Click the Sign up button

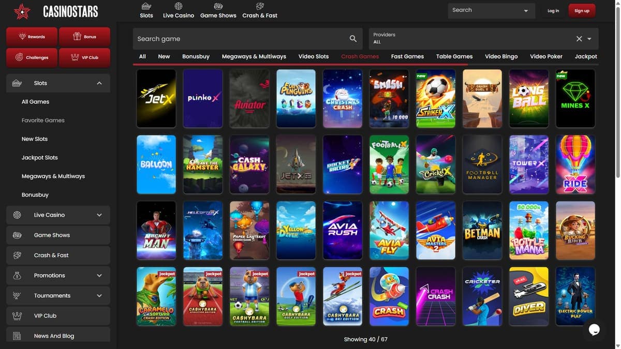click(582, 11)
